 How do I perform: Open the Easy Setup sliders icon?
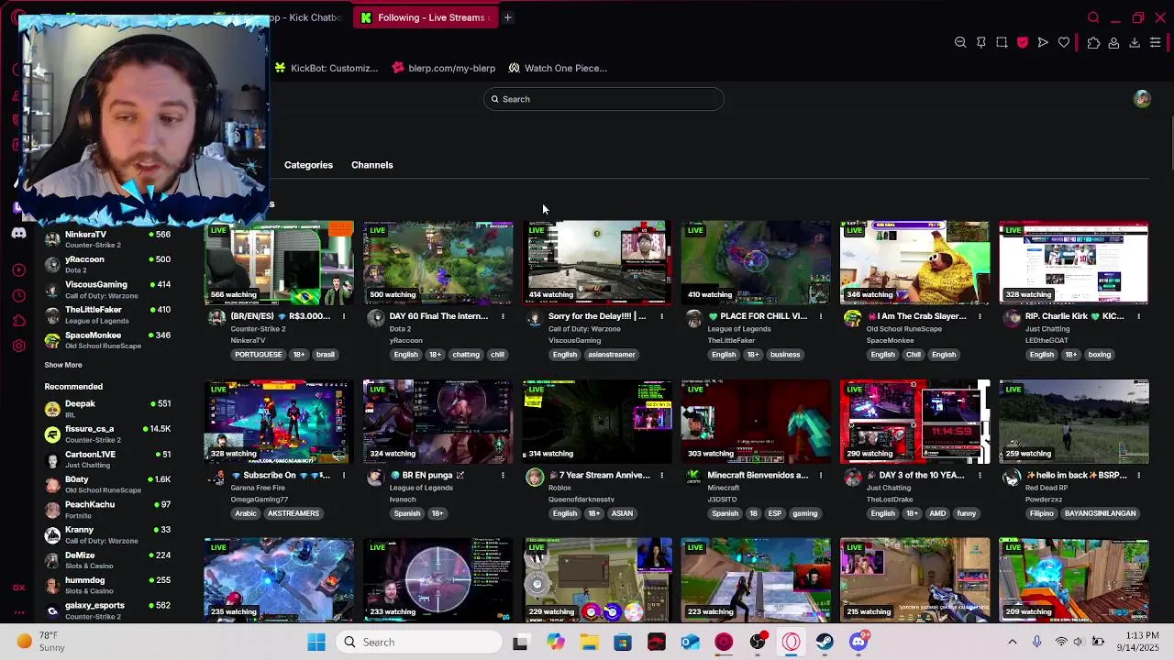[1156, 42]
